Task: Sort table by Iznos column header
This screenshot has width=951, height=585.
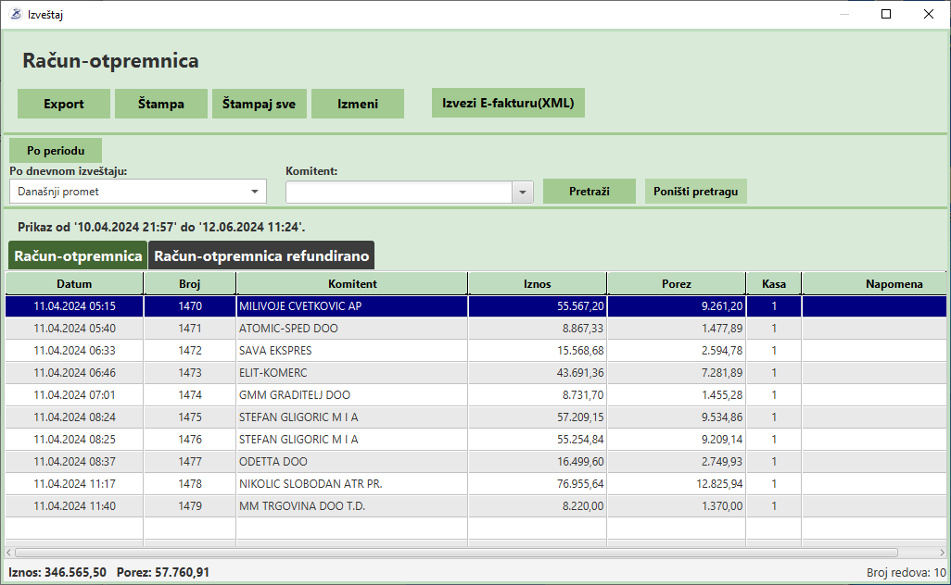Action: point(537,283)
